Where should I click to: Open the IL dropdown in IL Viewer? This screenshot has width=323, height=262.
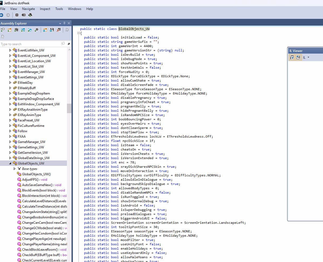click(x=306, y=57)
